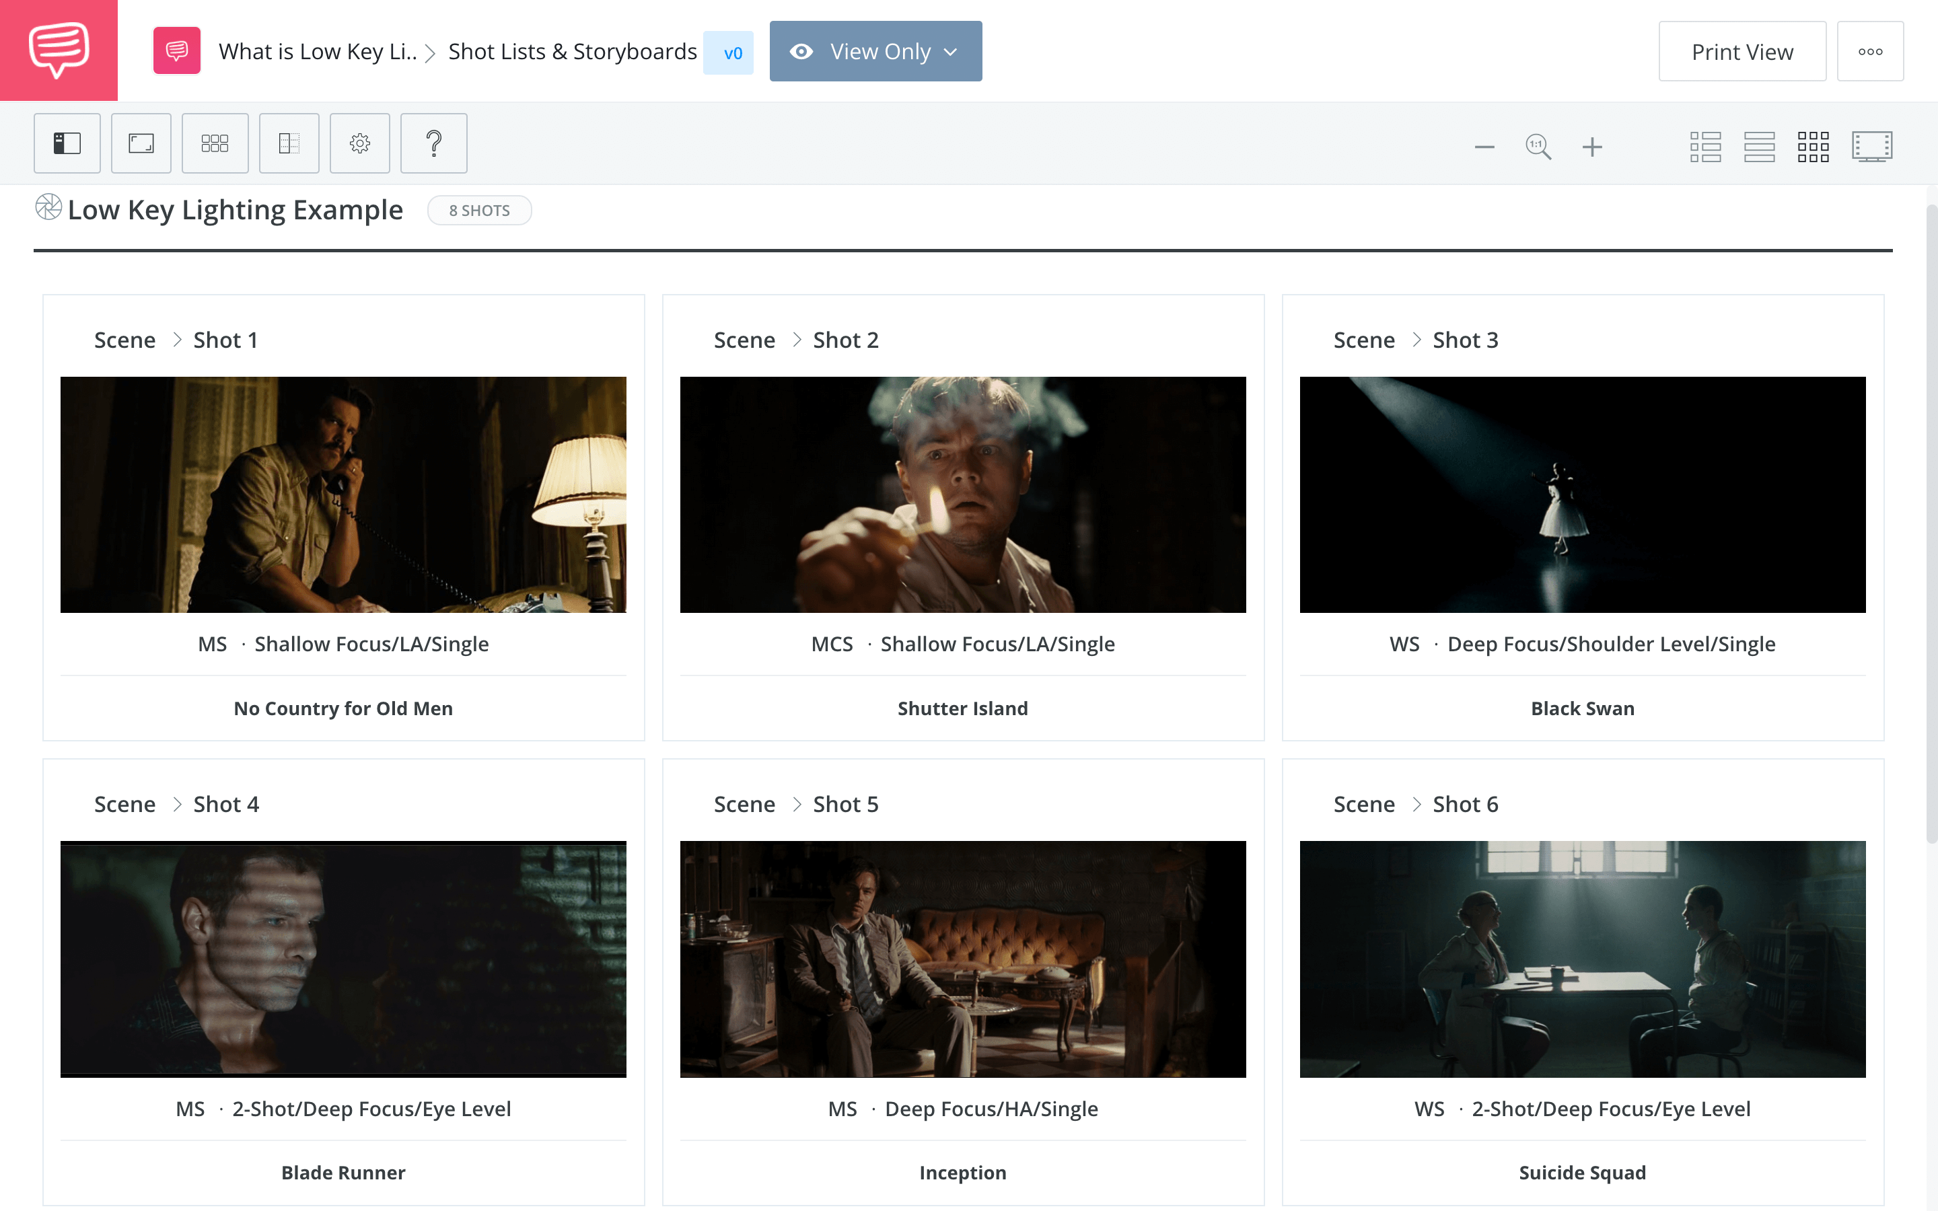
Task: Click the '8 SHOTS' badge
Action: click(x=479, y=210)
